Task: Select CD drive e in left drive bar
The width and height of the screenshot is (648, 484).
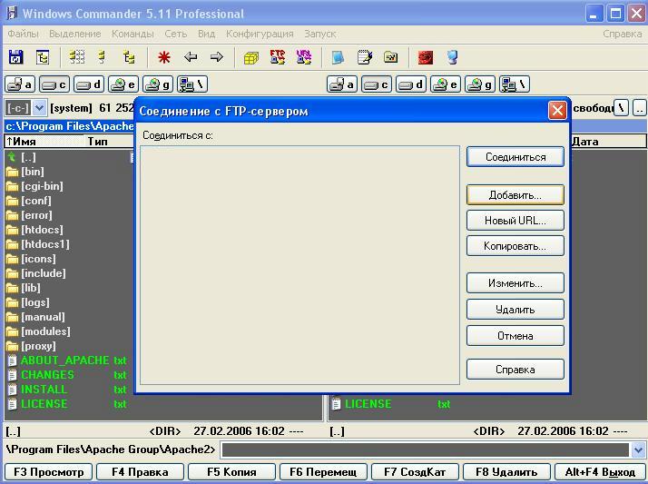Action: [123, 84]
